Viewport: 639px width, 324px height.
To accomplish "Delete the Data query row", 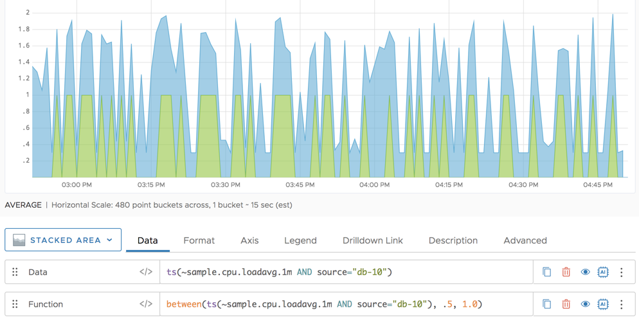I will pyautogui.click(x=566, y=272).
